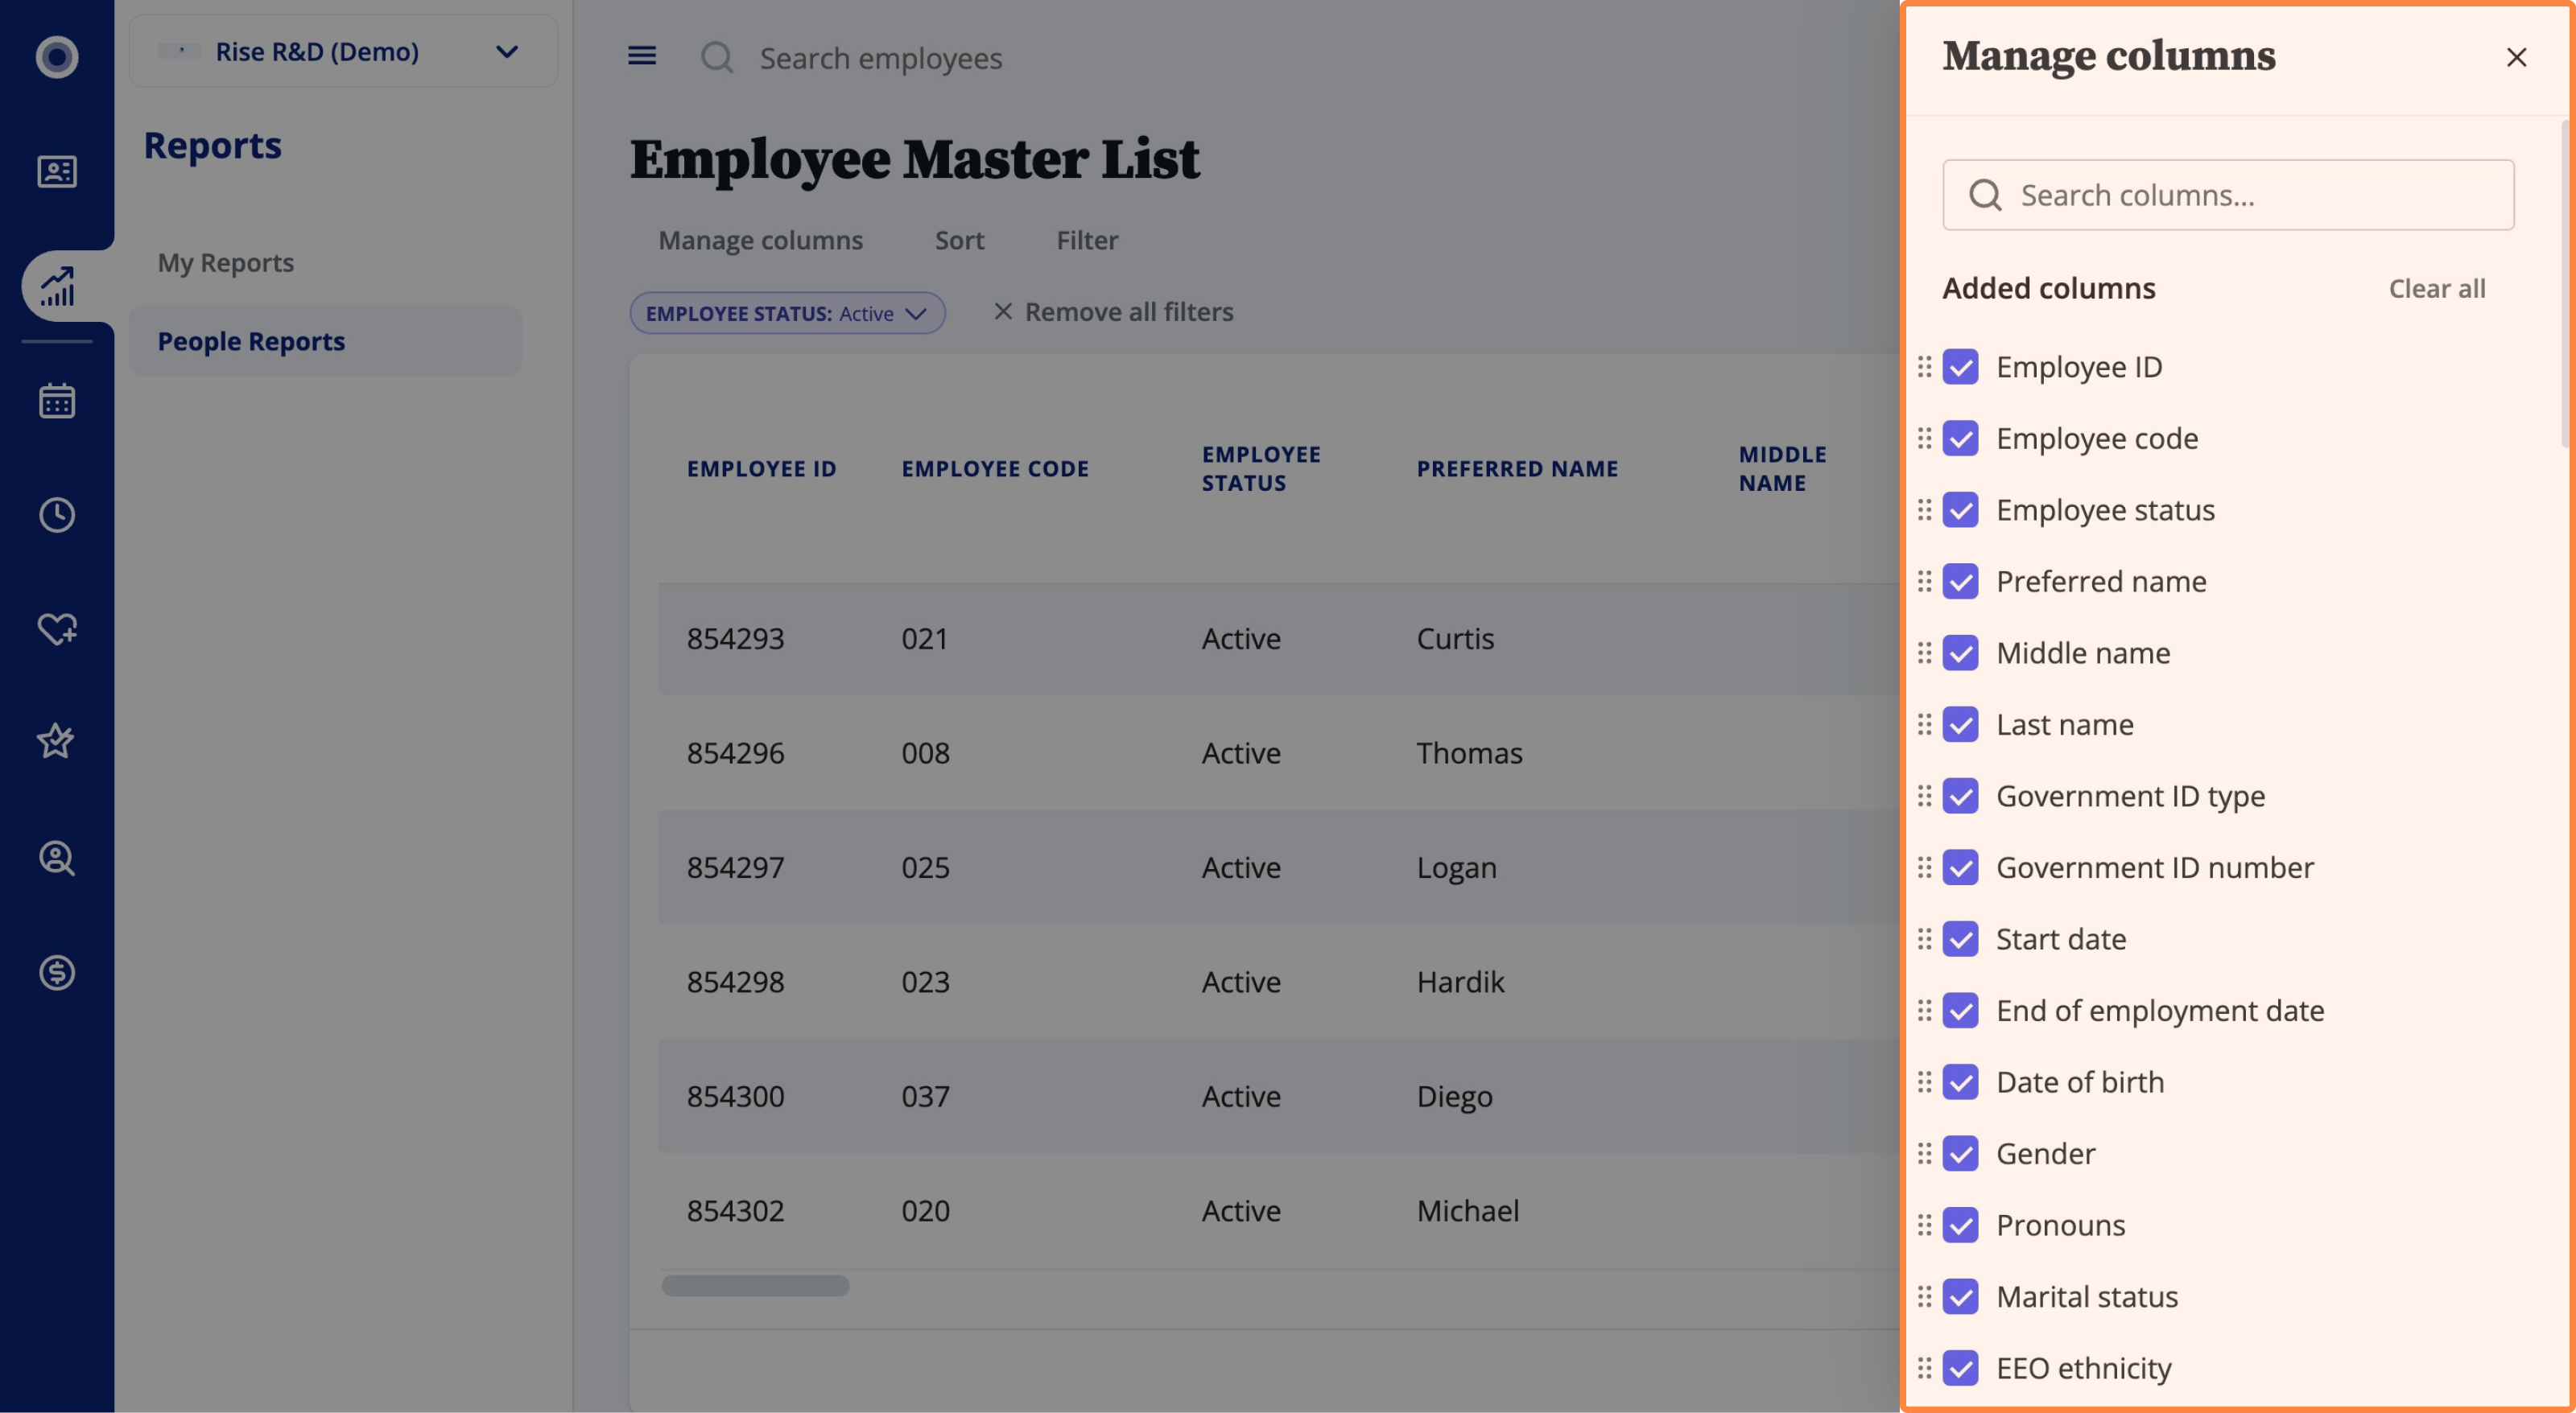Grab the drag handle for EEO ethnicity

pyautogui.click(x=1924, y=1367)
